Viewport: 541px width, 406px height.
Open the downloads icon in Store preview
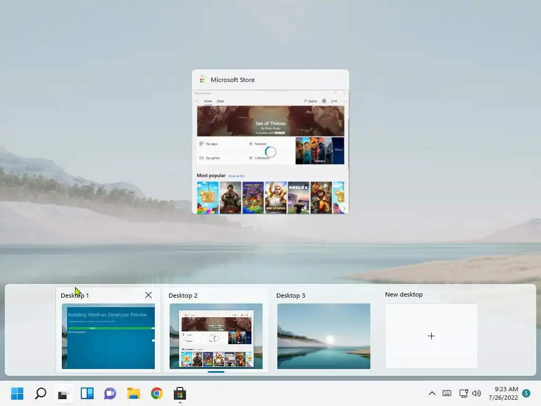(334, 101)
